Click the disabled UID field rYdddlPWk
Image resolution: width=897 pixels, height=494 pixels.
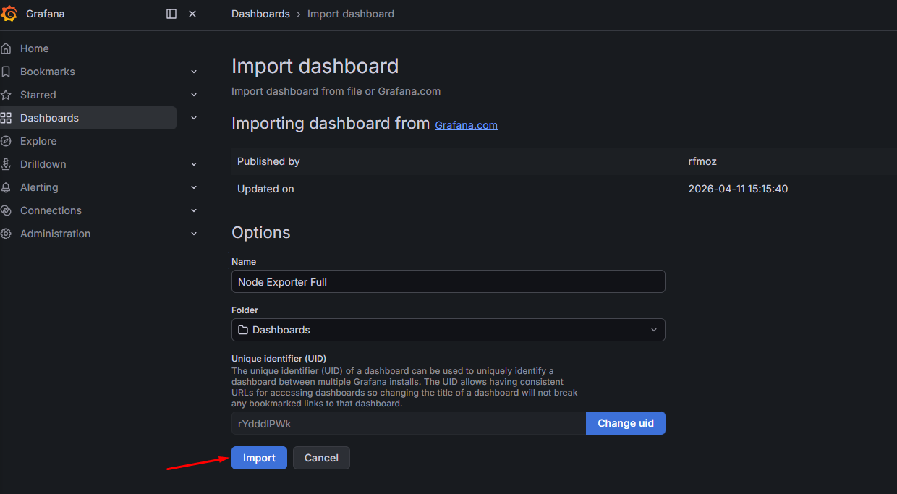pos(409,423)
